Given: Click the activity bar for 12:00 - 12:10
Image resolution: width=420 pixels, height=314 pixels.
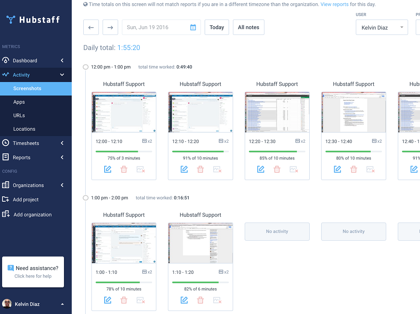Looking at the screenshot, I should tap(123, 151).
